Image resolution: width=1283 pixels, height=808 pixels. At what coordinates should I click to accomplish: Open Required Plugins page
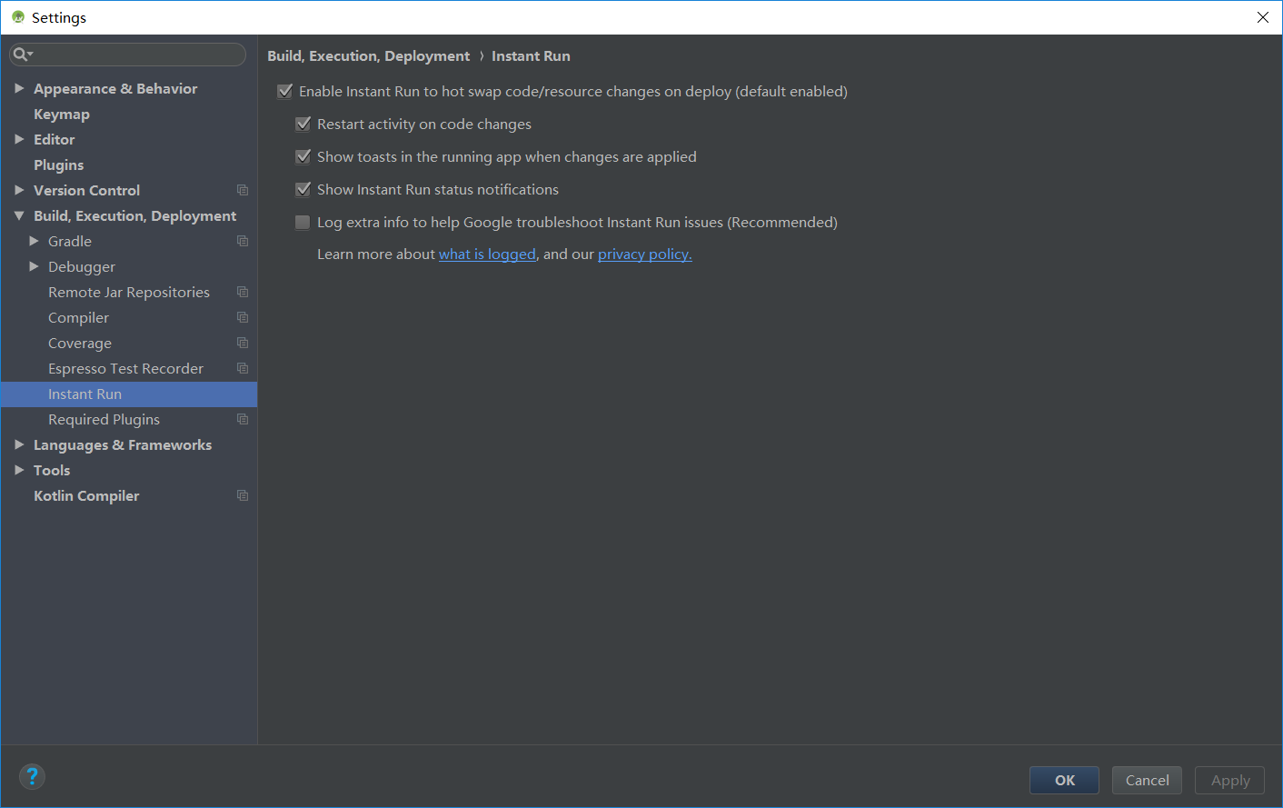point(104,419)
